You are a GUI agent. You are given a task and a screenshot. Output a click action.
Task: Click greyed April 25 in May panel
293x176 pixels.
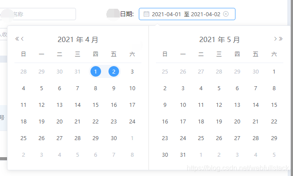(x=165, y=71)
